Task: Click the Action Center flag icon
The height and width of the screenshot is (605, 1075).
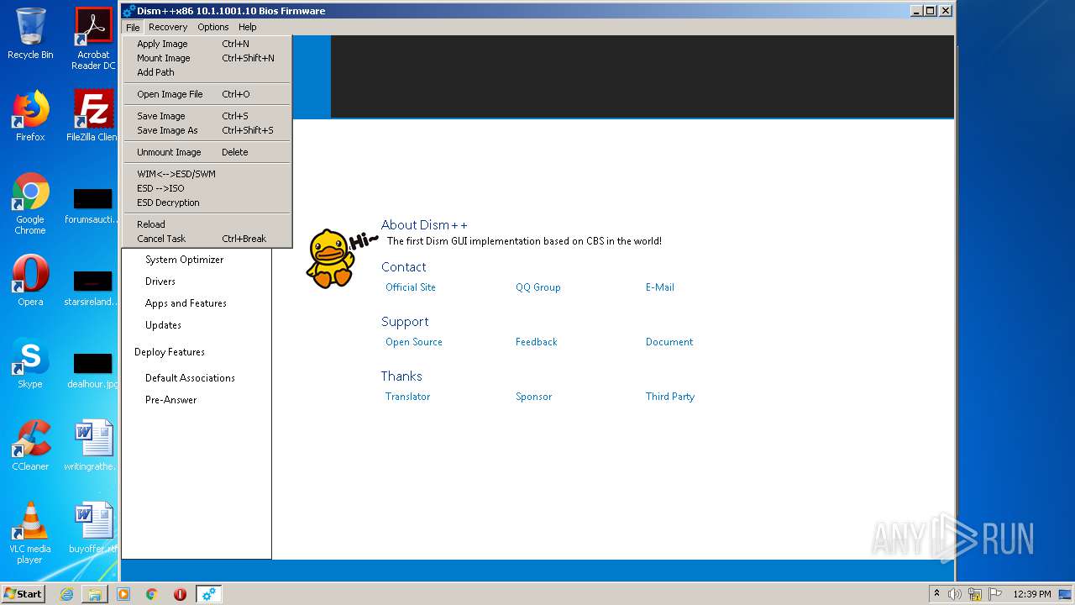Action: [x=995, y=594]
